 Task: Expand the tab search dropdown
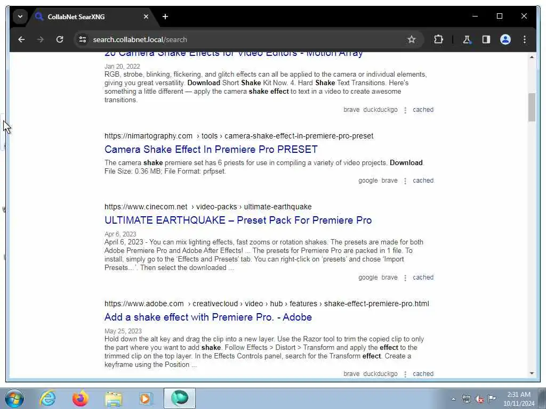(20, 17)
